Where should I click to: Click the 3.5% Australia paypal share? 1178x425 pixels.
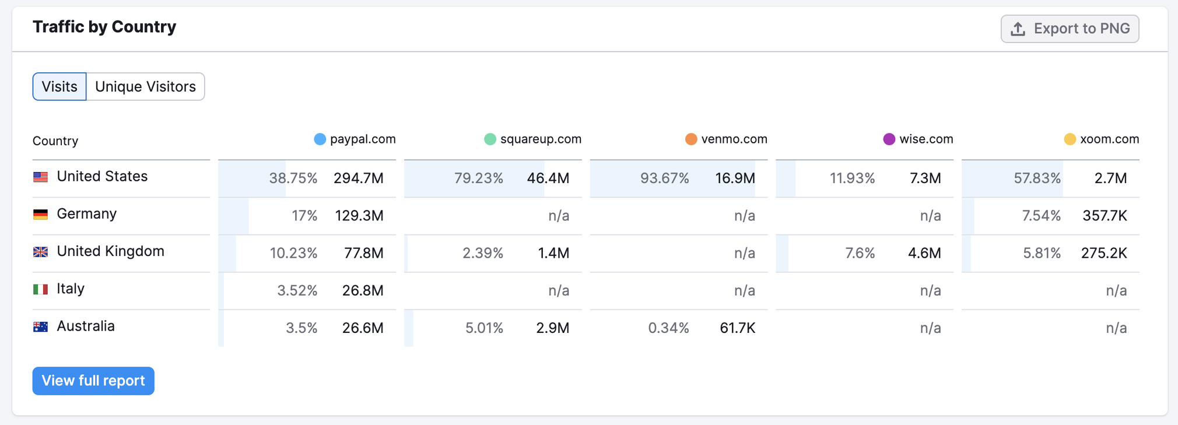point(301,328)
